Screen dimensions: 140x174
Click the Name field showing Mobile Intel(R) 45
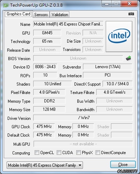pos(68,24)
